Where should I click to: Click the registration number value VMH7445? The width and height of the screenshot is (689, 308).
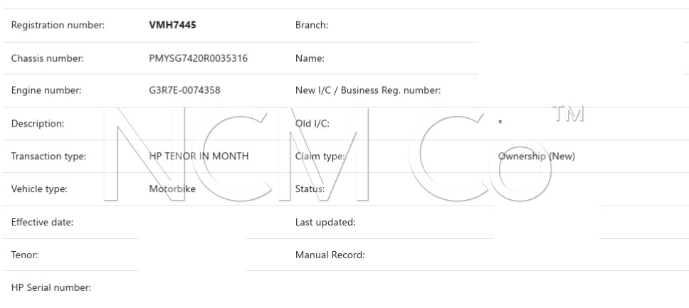(x=173, y=26)
